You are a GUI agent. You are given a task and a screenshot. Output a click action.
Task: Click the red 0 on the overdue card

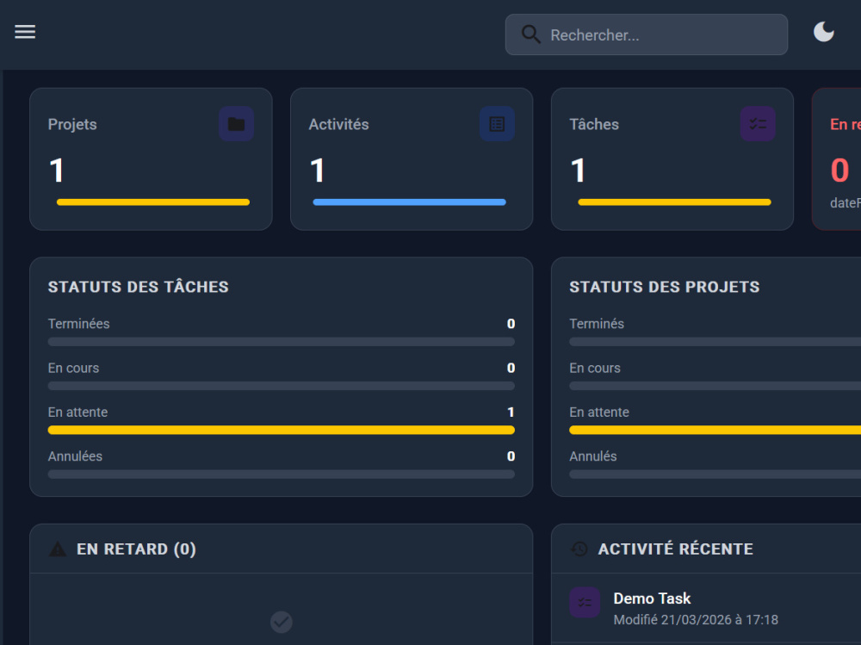pos(839,171)
